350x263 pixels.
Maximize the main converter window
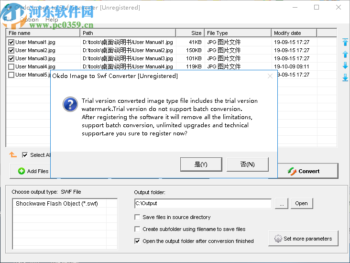tap(317, 7)
